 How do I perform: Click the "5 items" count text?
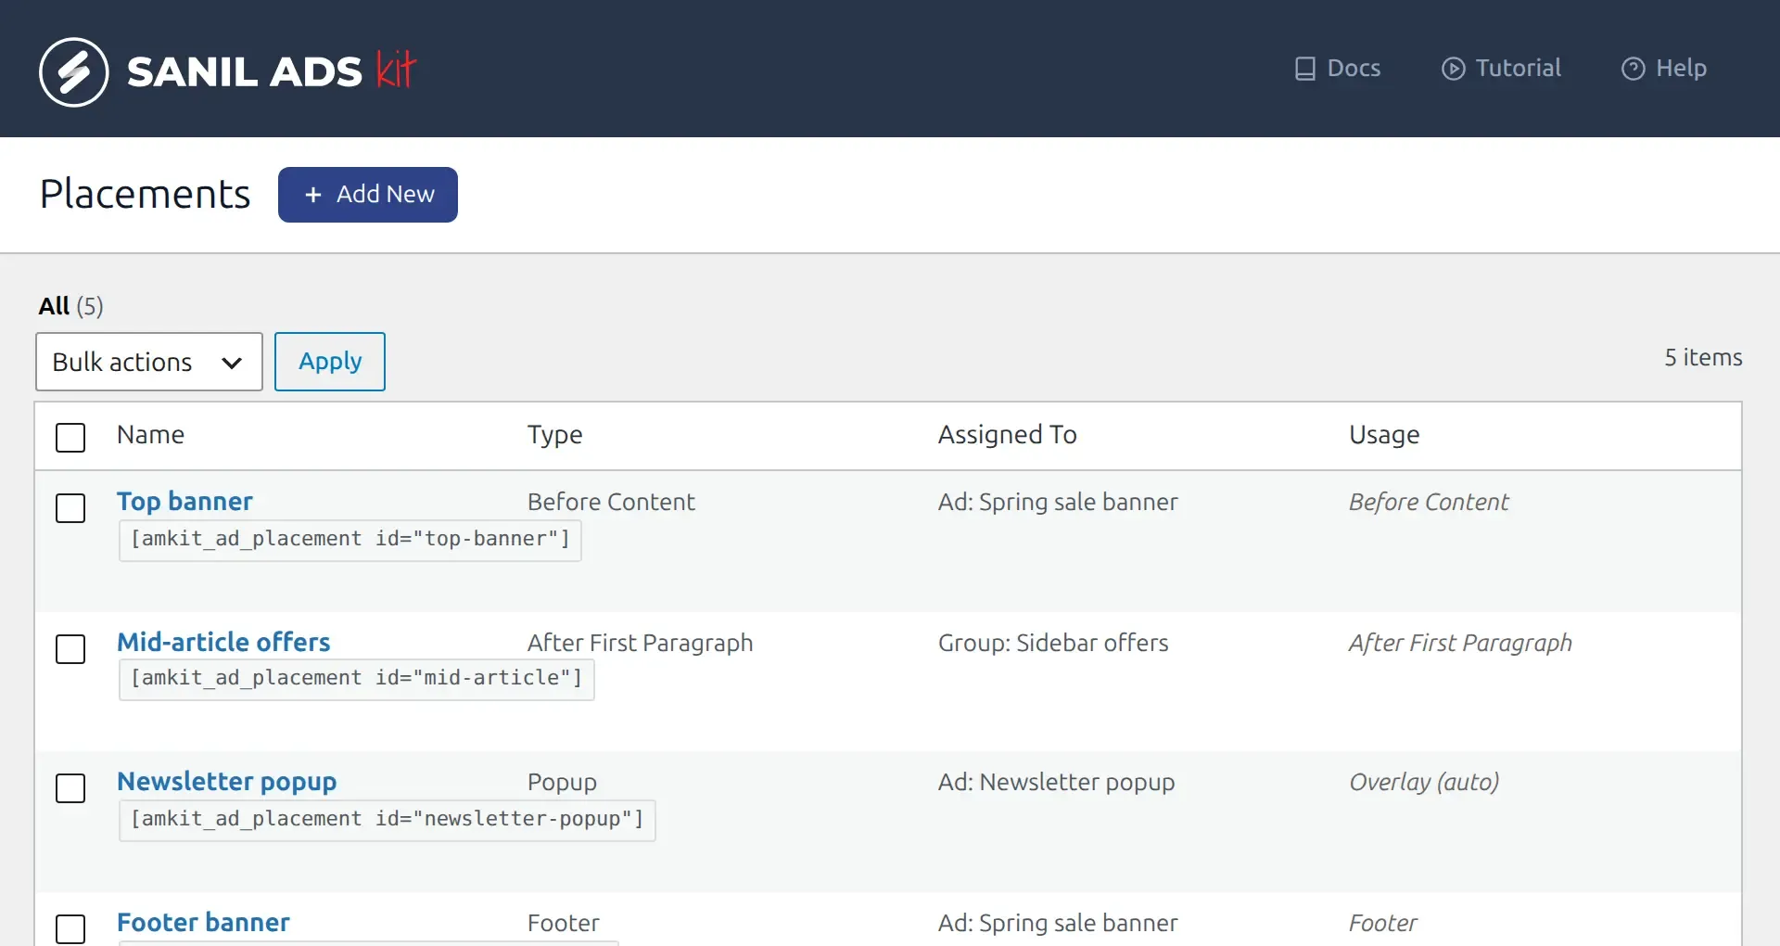point(1703,357)
